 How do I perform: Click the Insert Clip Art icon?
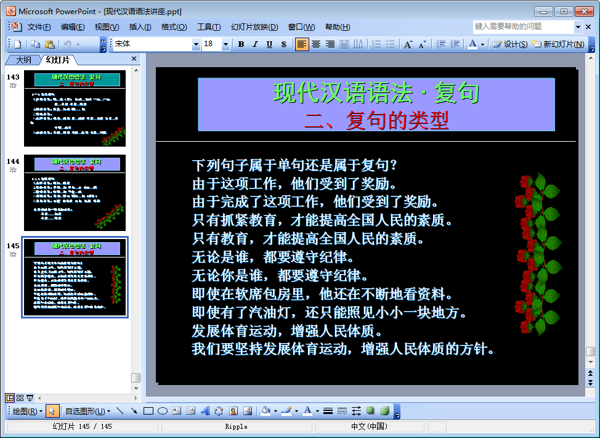pyautogui.click(x=233, y=412)
